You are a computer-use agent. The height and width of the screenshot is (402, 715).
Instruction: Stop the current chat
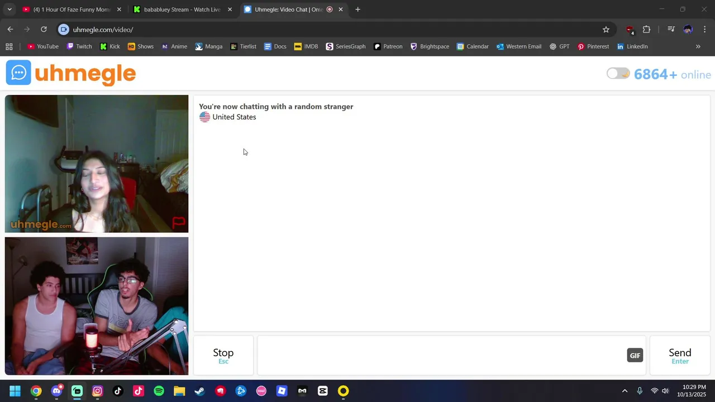tap(223, 355)
